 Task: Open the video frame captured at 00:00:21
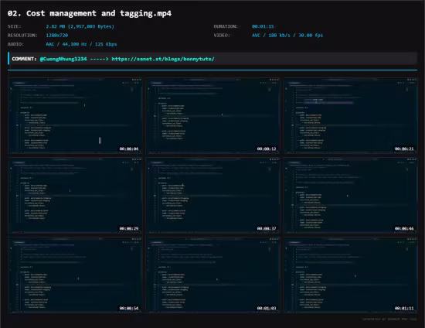click(x=350, y=116)
